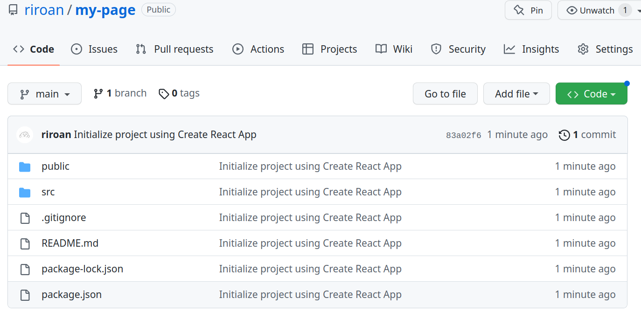641x312 pixels.
Task: Pin the my-page repository
Action: point(528,10)
